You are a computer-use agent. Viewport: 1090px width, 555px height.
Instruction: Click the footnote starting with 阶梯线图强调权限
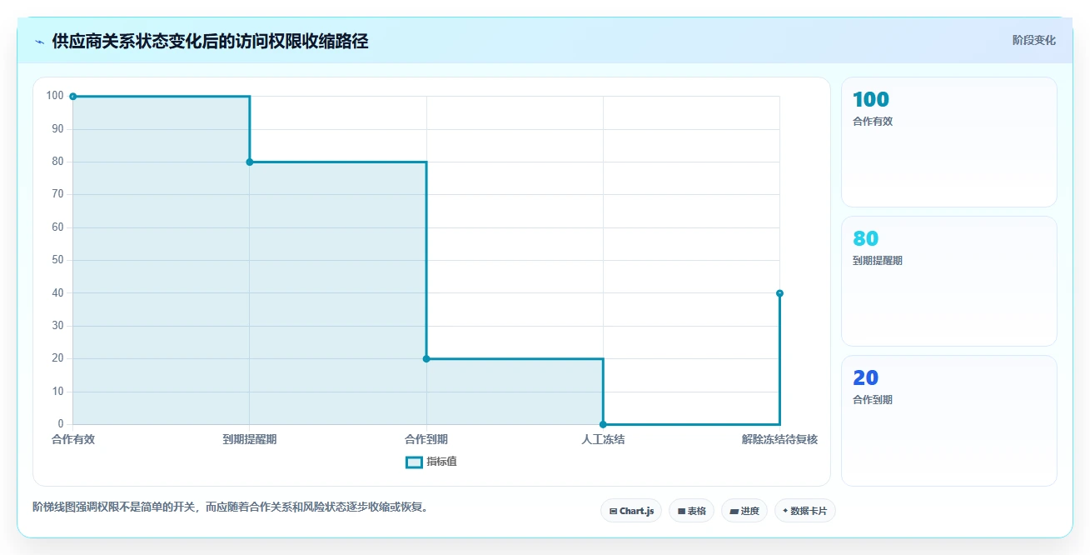click(x=232, y=507)
